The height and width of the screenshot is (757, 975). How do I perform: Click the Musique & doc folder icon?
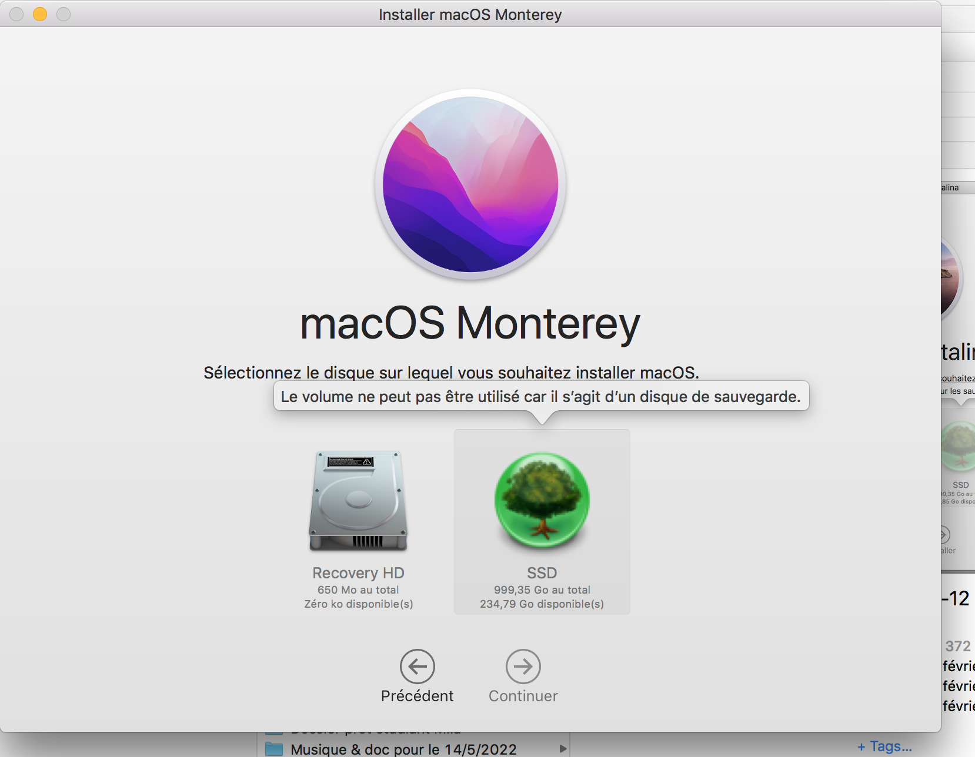[x=274, y=749]
